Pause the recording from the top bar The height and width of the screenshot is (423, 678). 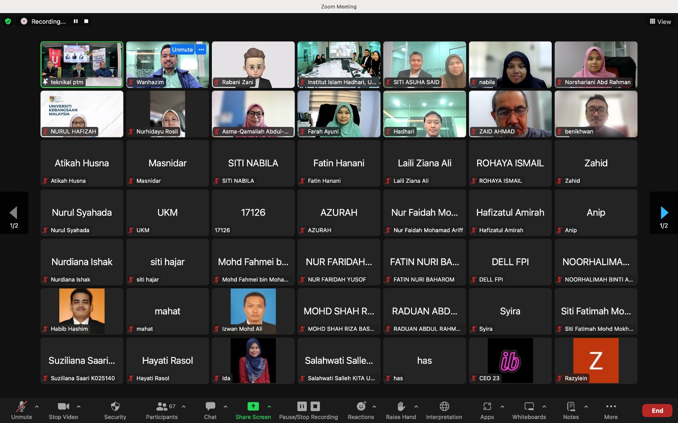click(x=76, y=21)
